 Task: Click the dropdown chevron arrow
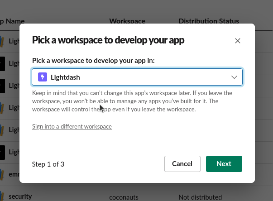[234, 77]
